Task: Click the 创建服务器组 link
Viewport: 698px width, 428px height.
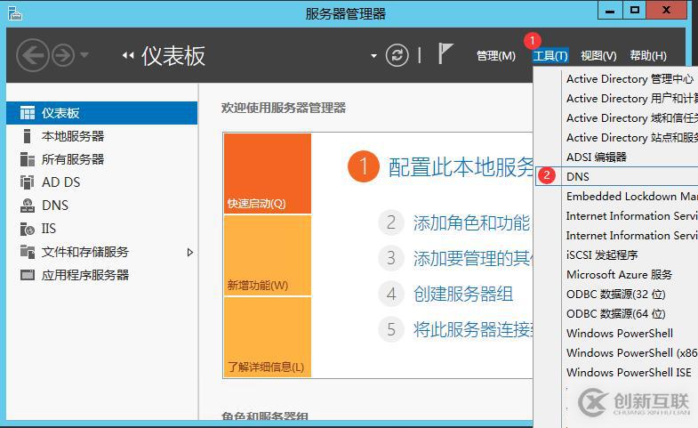Action: 463,294
